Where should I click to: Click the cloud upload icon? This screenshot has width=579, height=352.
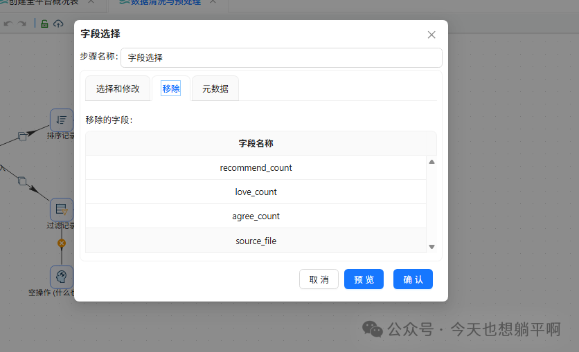click(58, 24)
